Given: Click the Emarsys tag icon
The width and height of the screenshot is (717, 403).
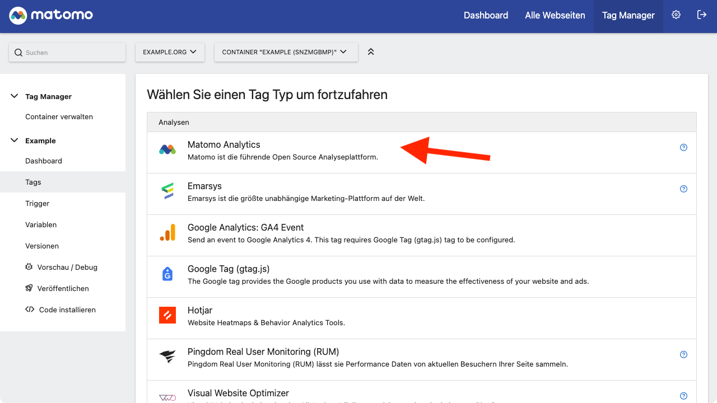Looking at the screenshot, I should point(167,191).
